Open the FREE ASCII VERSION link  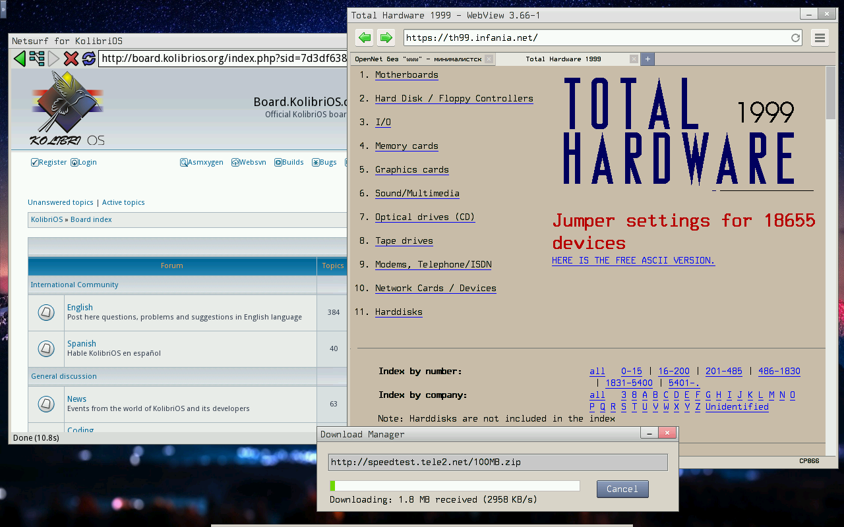pyautogui.click(x=633, y=261)
